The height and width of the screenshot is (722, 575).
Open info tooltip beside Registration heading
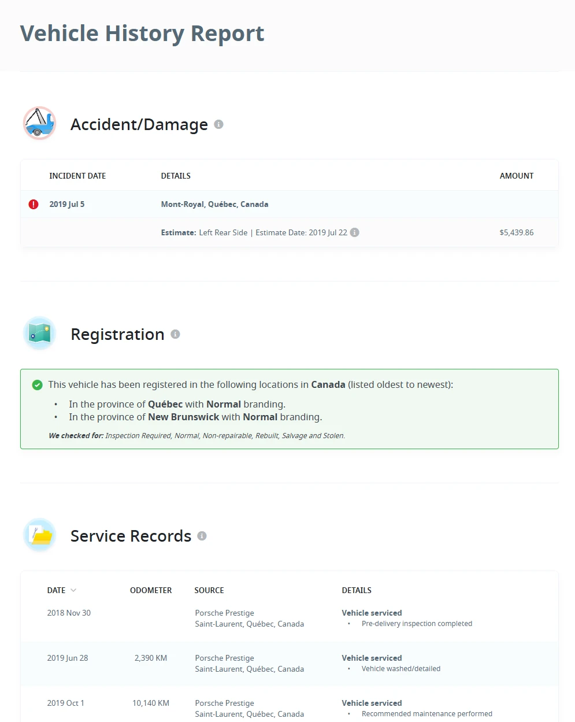tap(175, 334)
